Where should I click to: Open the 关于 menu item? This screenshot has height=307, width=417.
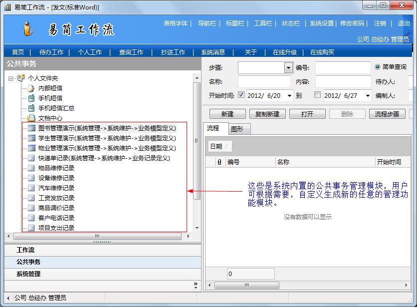pyautogui.click(x=250, y=52)
